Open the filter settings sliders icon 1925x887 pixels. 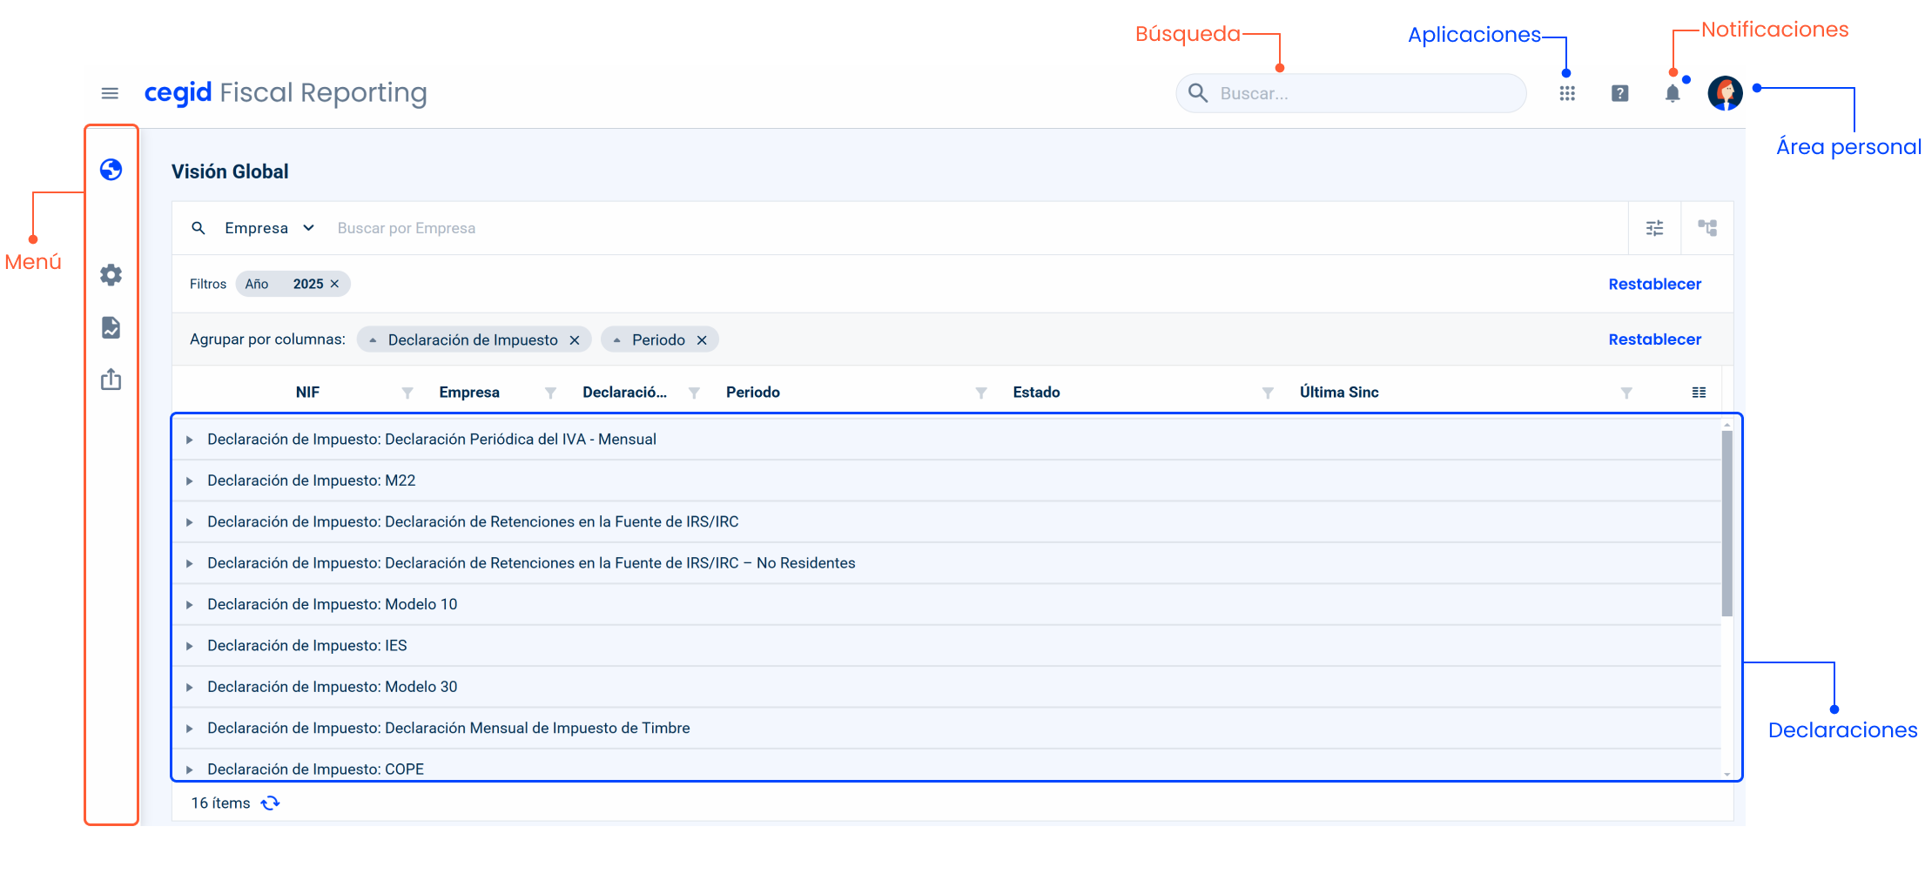(1654, 228)
